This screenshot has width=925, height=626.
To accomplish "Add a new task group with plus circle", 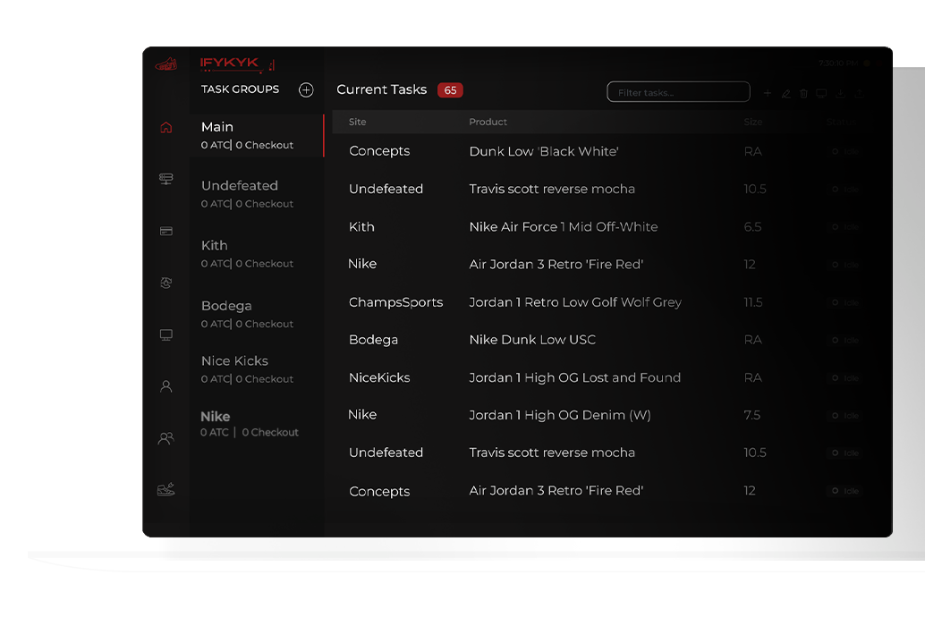I will (x=306, y=89).
